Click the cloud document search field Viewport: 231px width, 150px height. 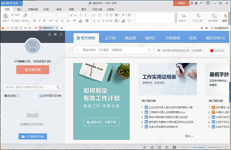[x=33, y=87]
